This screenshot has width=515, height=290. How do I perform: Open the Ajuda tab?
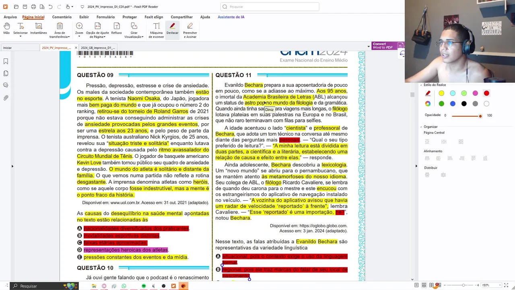pos(205,17)
